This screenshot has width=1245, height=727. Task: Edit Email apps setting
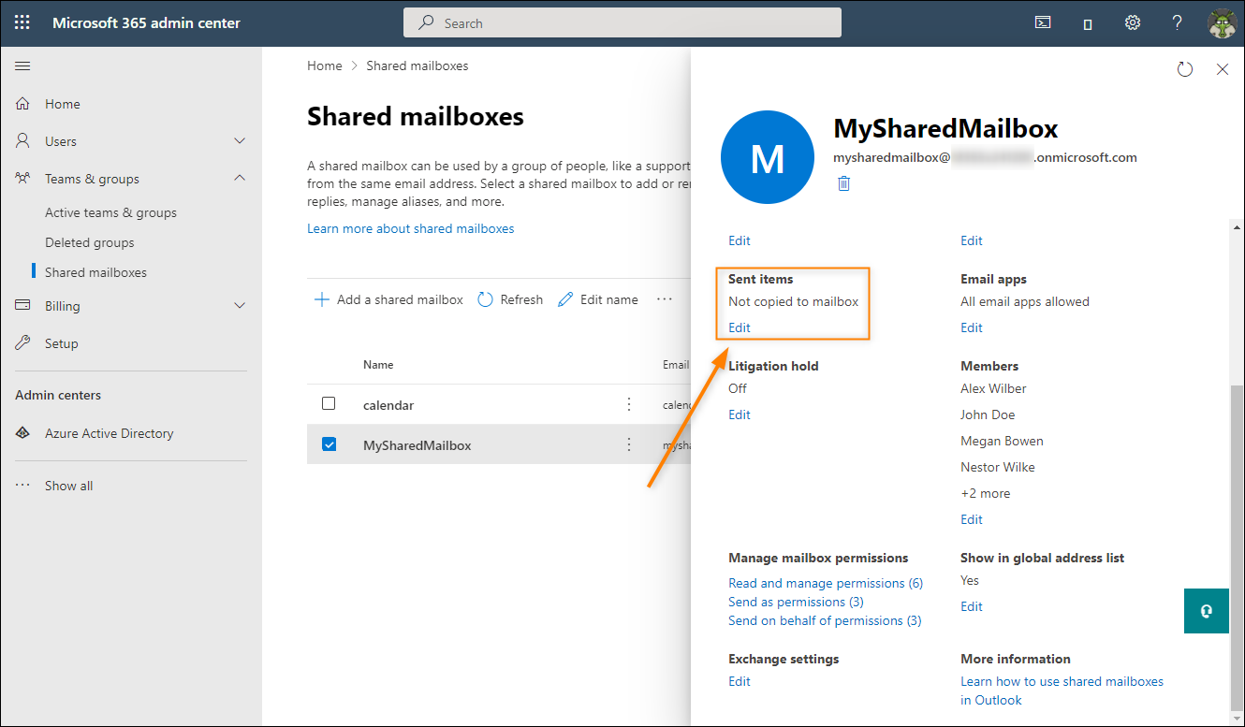972,327
